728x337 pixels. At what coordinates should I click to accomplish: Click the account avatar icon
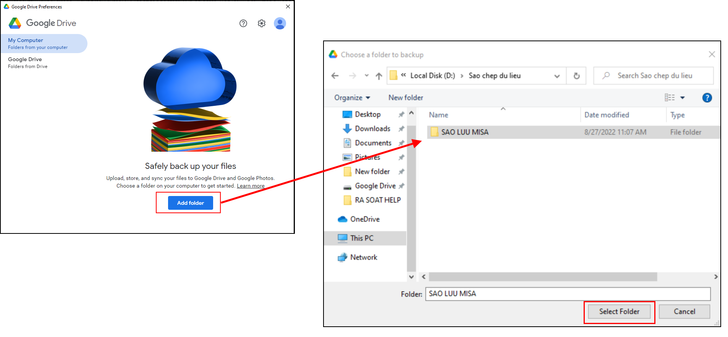(280, 23)
